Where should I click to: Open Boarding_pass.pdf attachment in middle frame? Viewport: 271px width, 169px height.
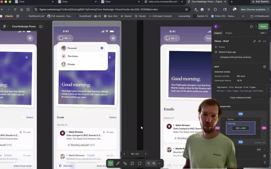point(81,145)
